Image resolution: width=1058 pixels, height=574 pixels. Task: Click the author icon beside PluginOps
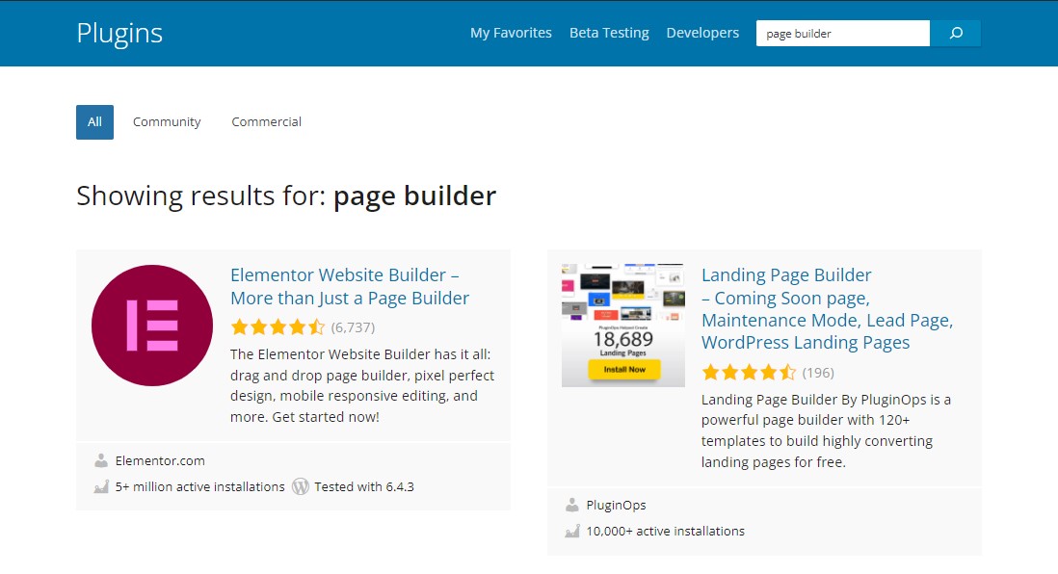coord(572,505)
